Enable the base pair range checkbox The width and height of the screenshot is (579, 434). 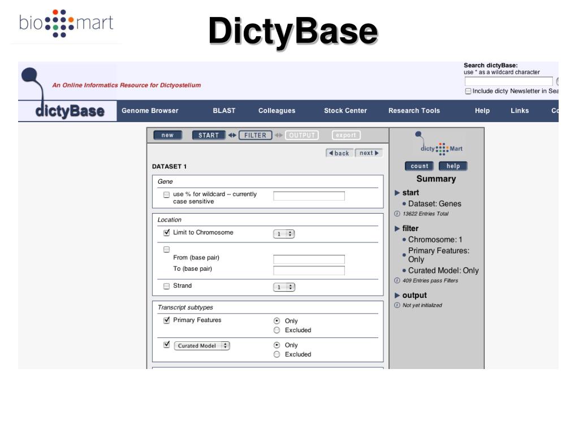tap(167, 249)
